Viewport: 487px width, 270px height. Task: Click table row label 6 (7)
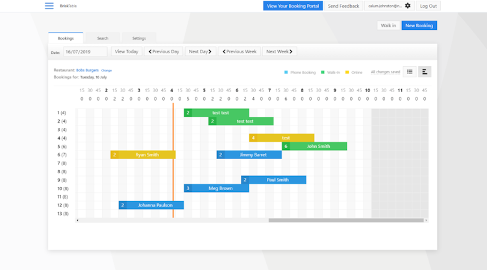[x=62, y=155]
